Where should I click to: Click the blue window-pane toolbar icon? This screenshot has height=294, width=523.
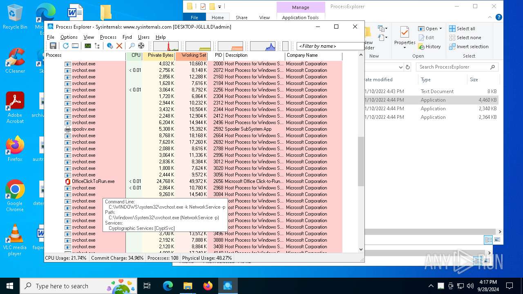point(75,46)
